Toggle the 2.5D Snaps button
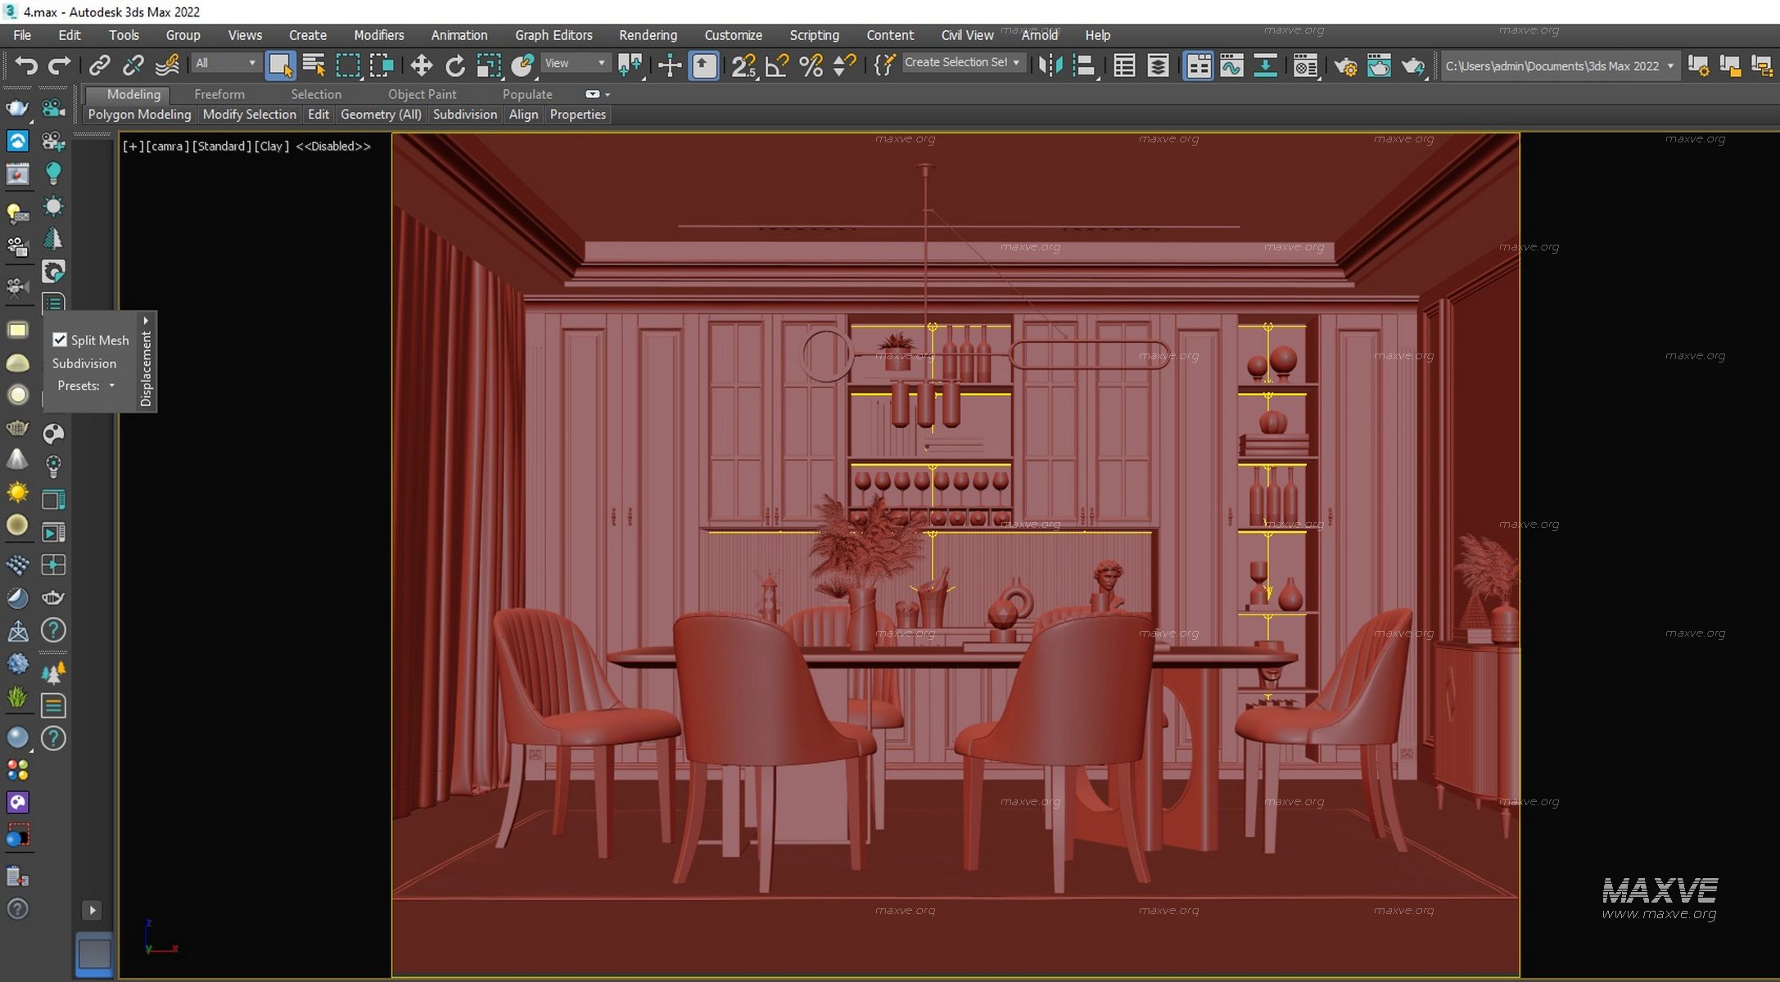 [743, 65]
